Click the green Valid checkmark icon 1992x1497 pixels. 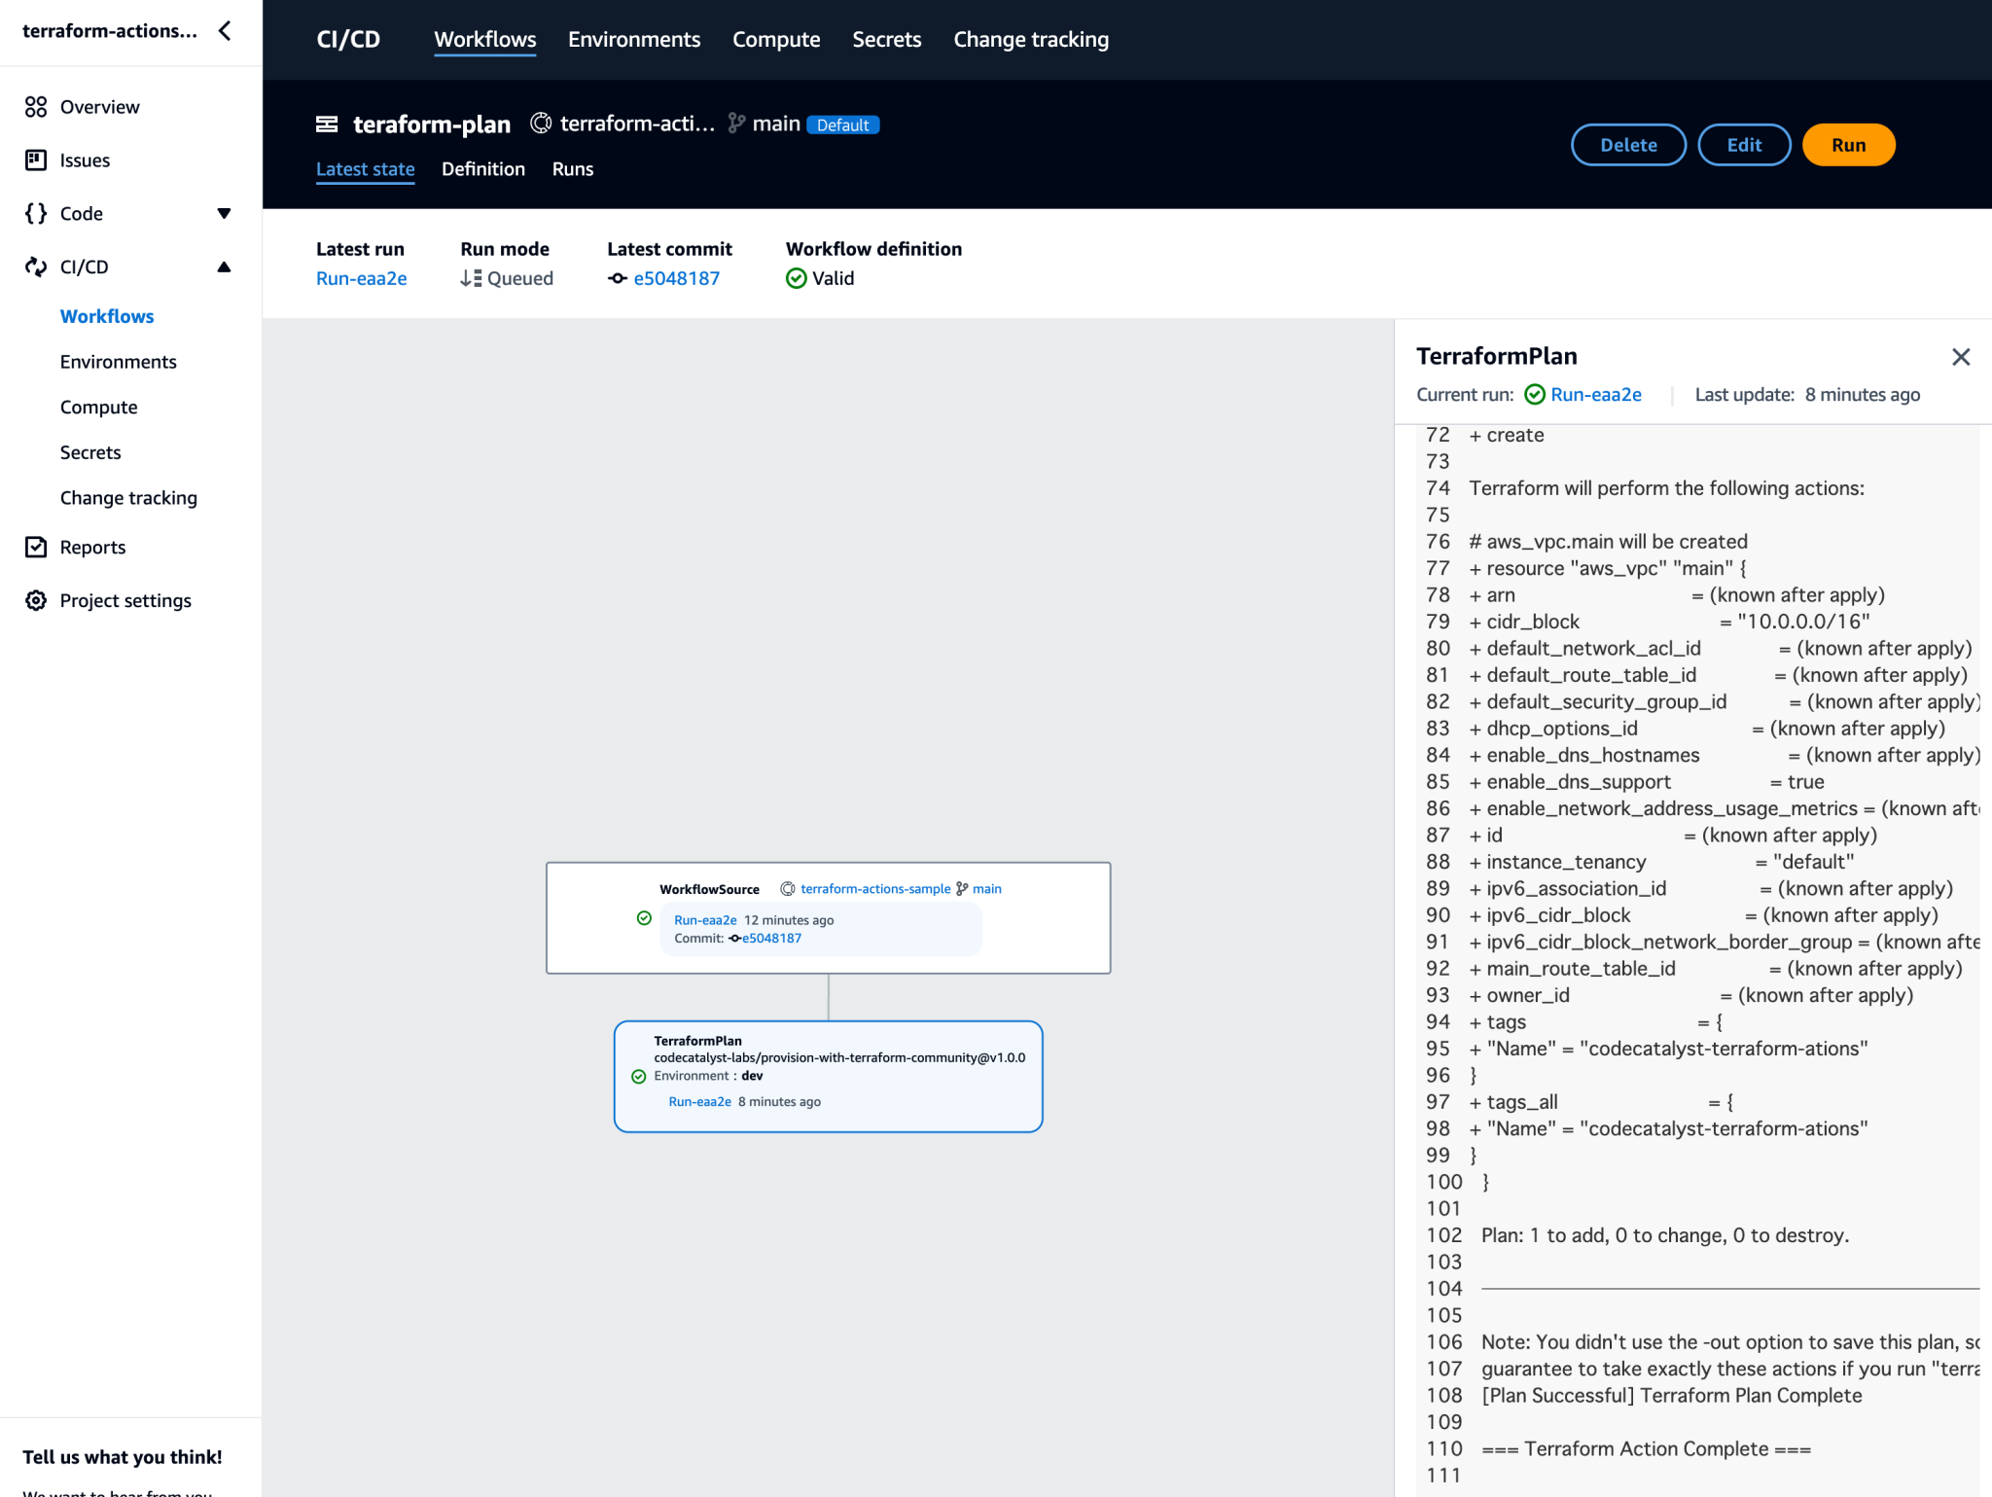795,278
